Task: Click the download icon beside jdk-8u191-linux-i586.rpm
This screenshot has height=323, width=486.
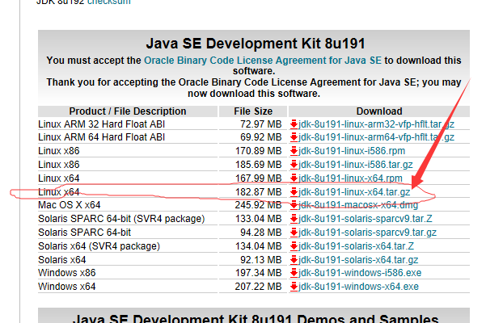Action: click(294, 151)
